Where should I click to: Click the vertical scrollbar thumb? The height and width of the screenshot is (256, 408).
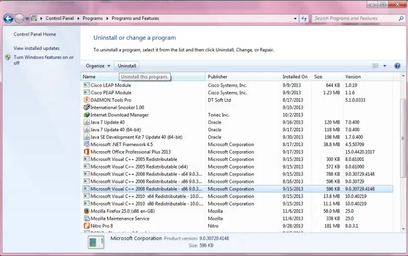pyautogui.click(x=403, y=138)
